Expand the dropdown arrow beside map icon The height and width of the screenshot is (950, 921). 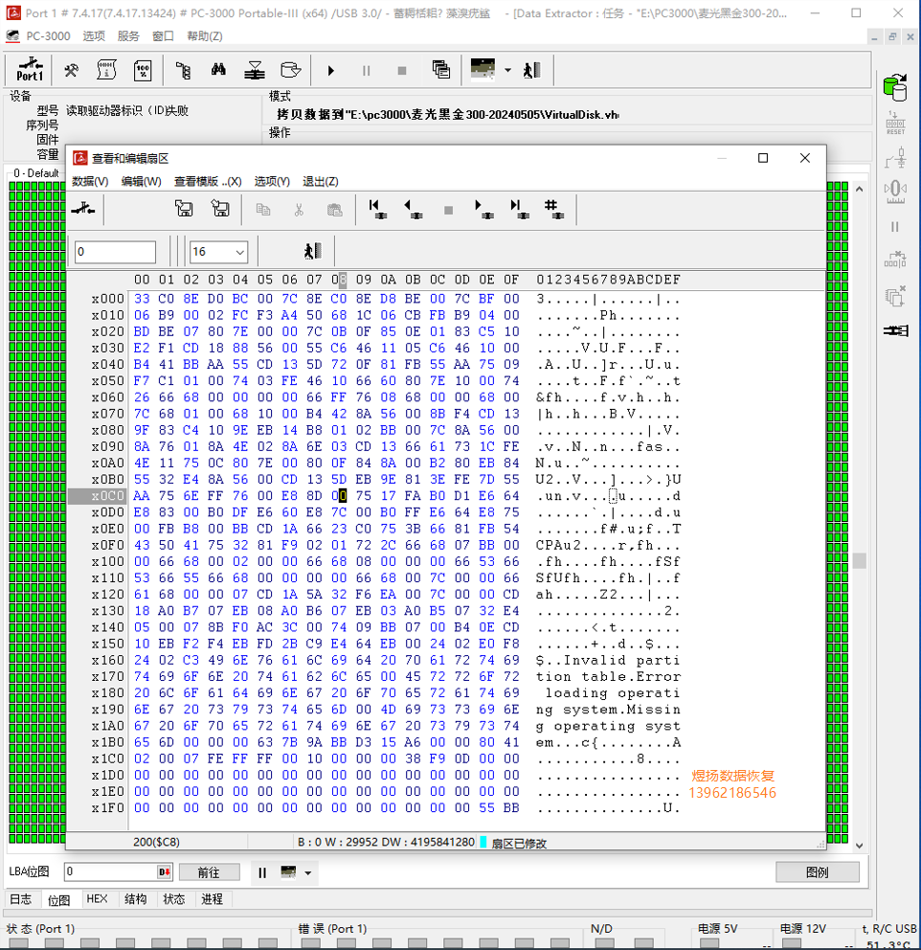[507, 70]
